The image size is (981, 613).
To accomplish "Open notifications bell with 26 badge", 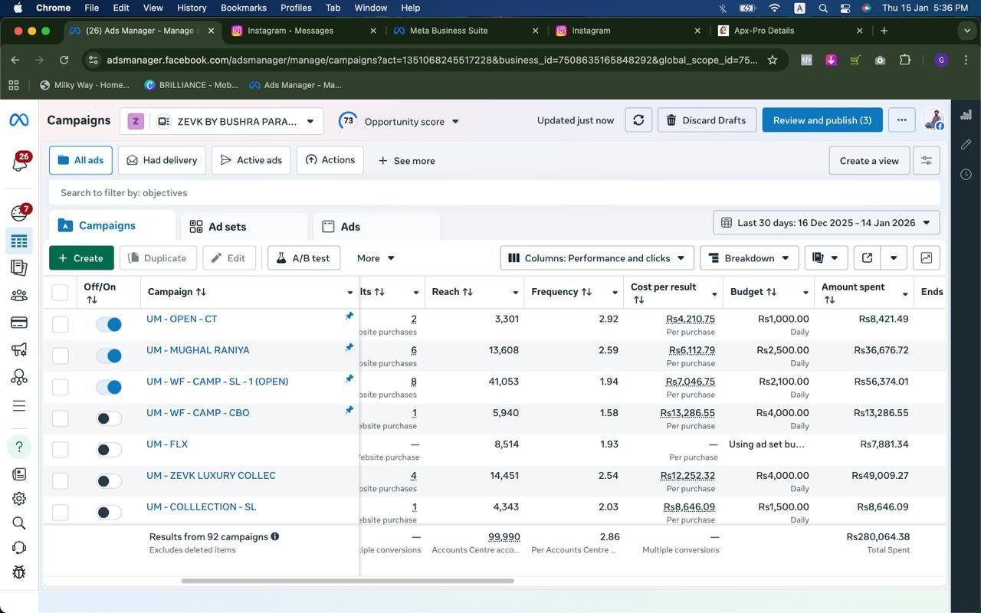I will 19,162.
